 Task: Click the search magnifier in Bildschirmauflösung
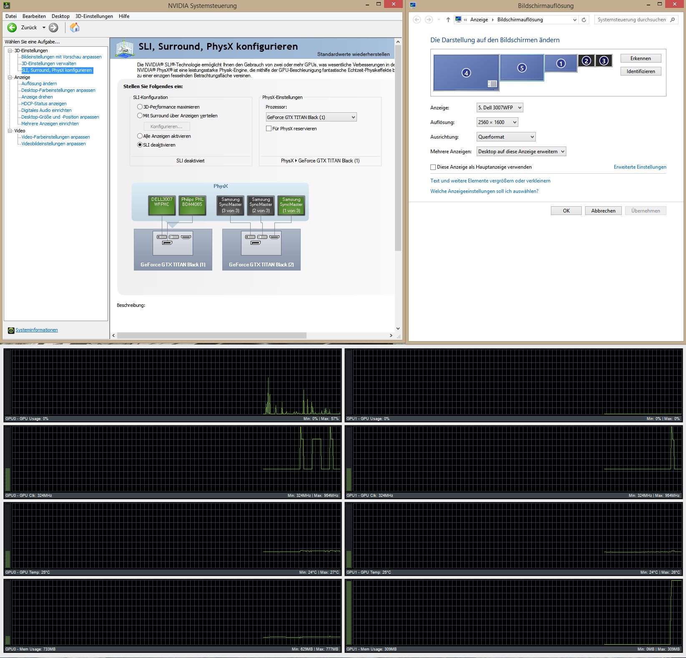[x=673, y=19]
